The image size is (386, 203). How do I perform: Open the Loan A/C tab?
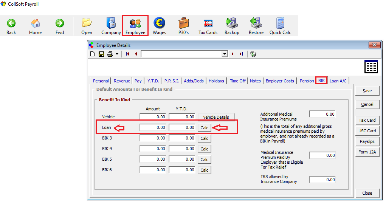[x=338, y=81]
